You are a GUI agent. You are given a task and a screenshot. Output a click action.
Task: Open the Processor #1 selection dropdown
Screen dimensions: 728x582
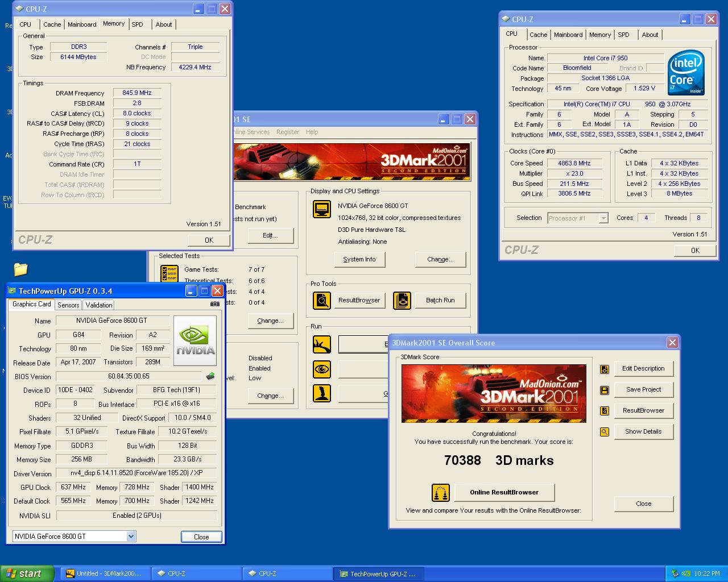603,218
